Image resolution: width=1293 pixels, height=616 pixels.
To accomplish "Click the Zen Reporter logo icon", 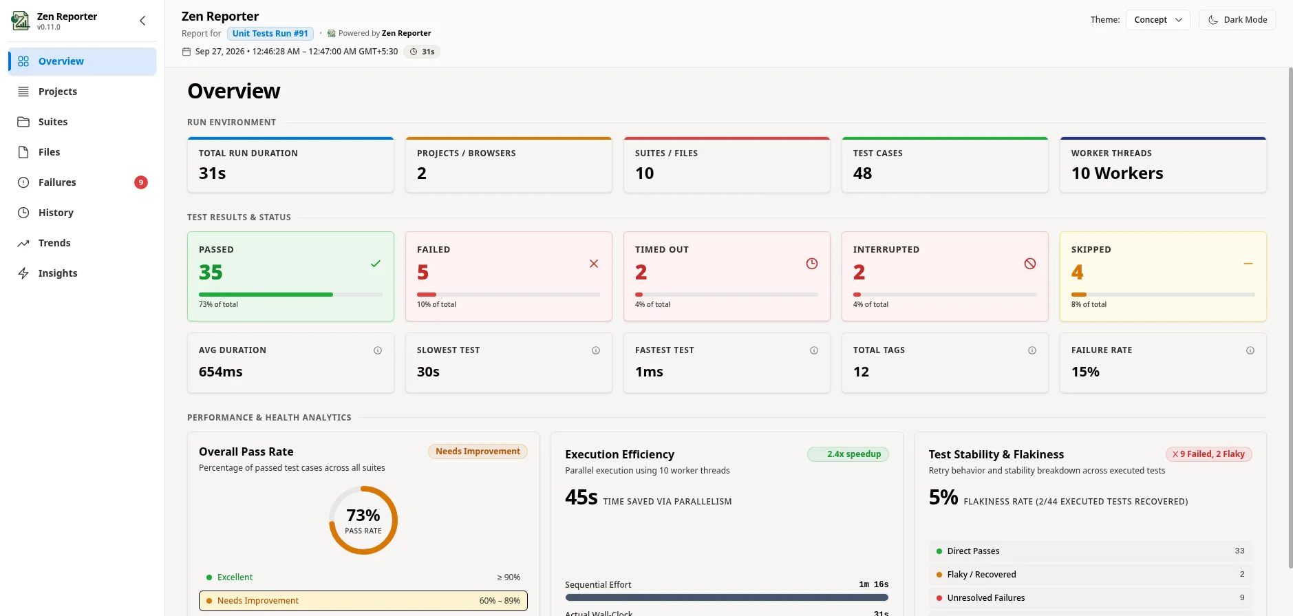I will (21, 21).
